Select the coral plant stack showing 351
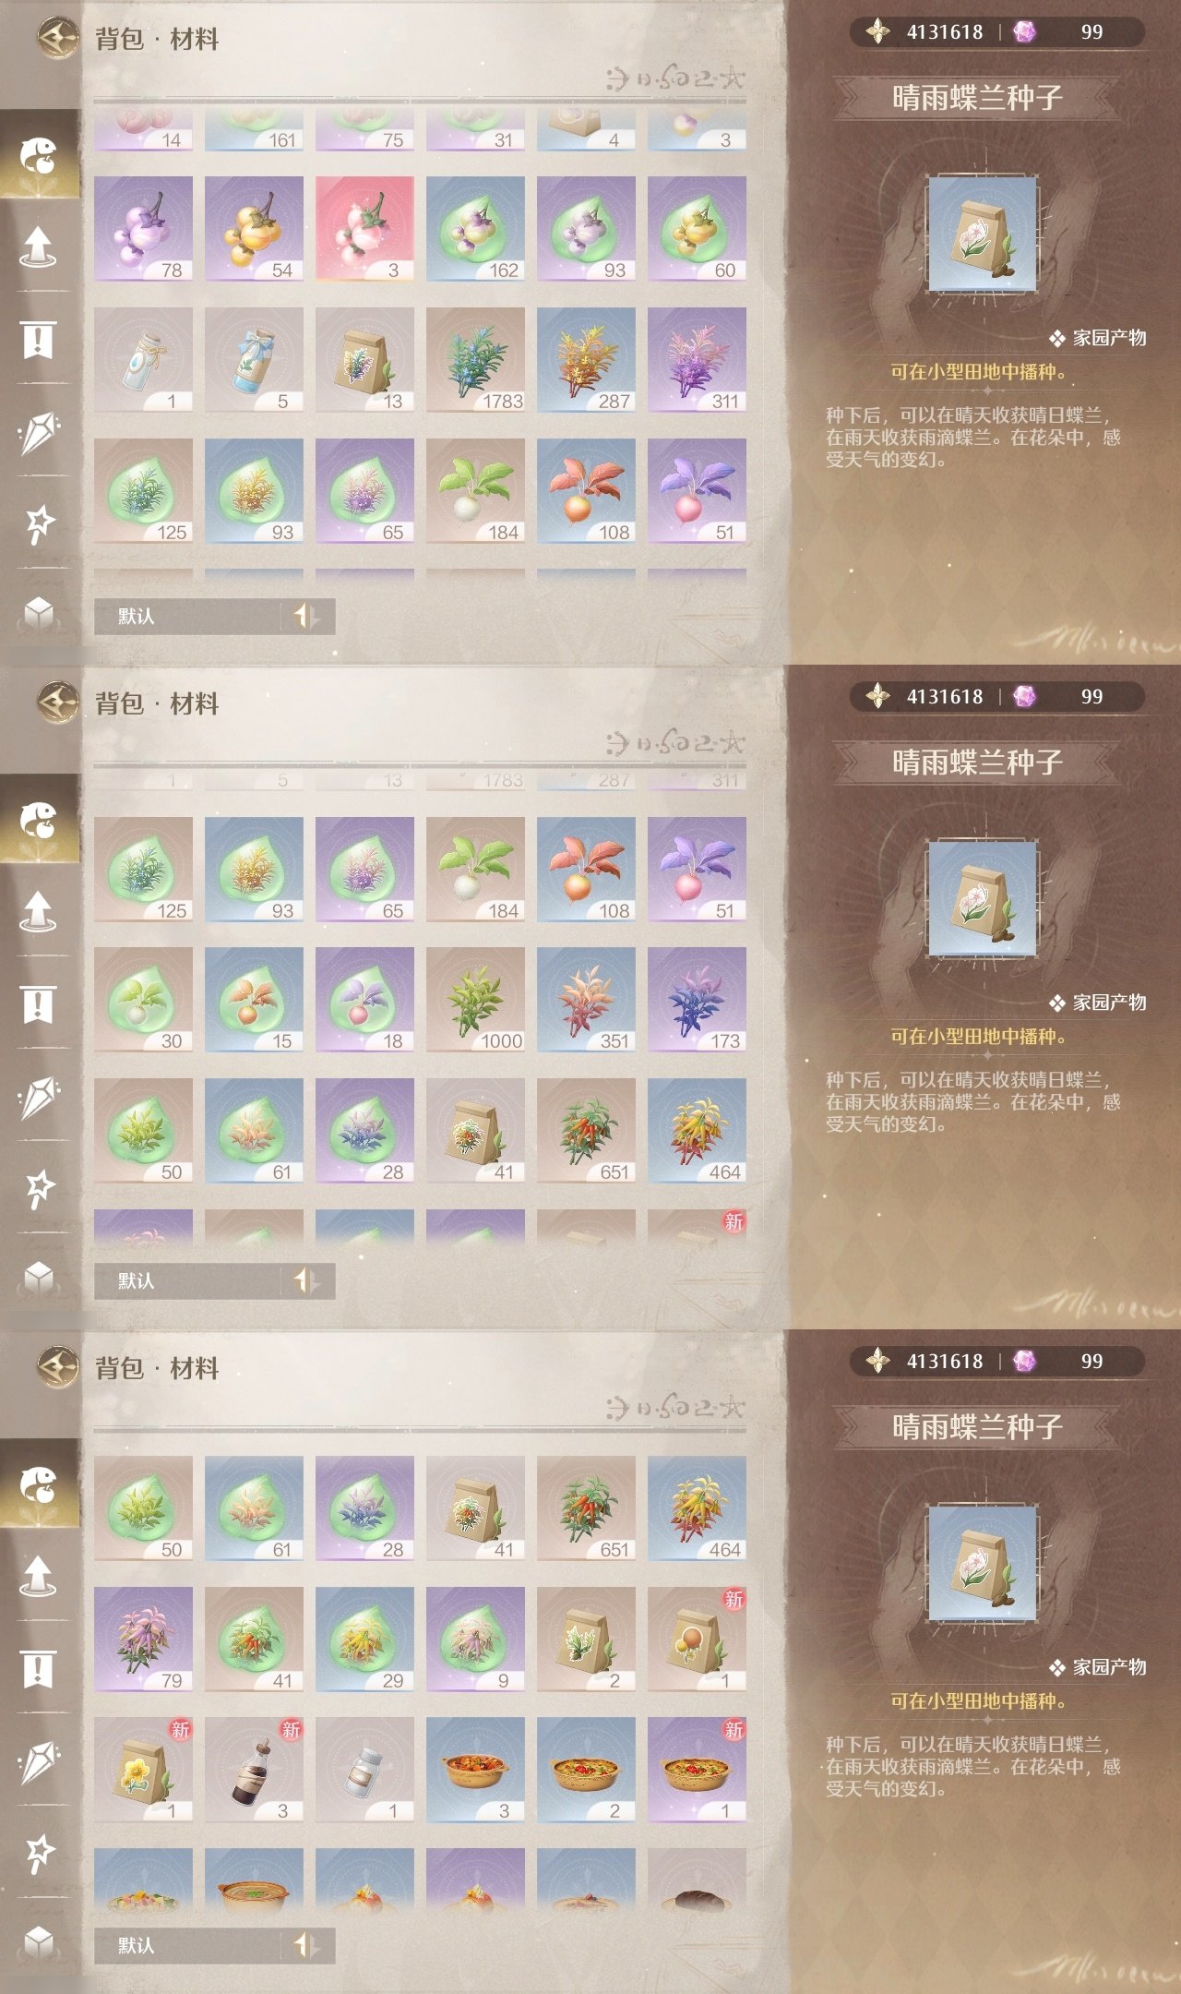This screenshot has height=1994, width=1181. (586, 1000)
